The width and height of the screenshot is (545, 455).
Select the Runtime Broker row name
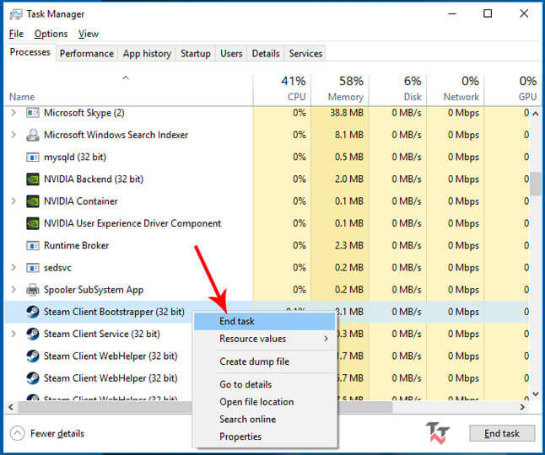pos(76,246)
